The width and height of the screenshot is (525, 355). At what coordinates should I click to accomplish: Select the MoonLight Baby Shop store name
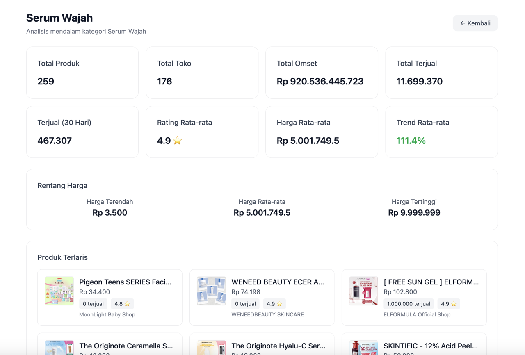tap(107, 314)
